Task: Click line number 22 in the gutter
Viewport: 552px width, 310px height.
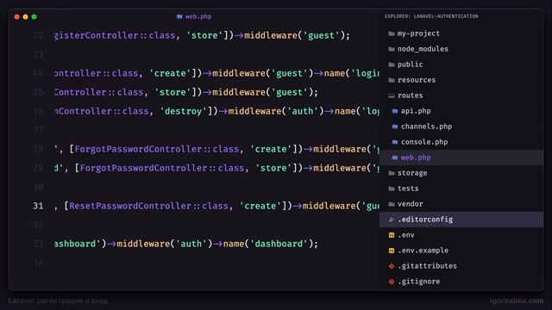Action: tap(38, 35)
